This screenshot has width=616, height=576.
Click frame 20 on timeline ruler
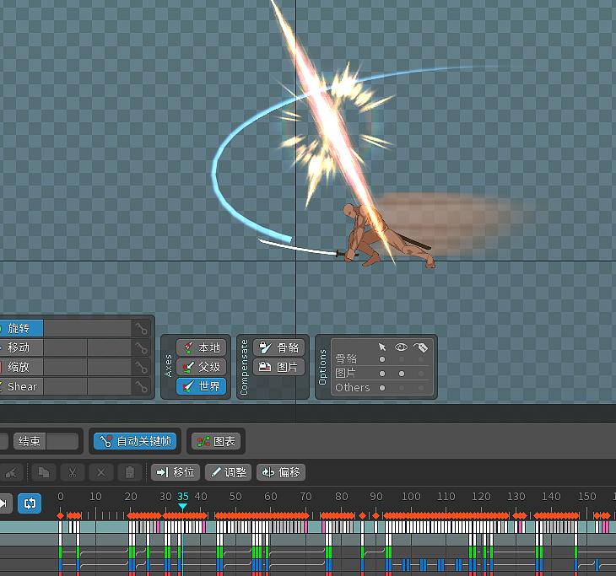click(131, 497)
